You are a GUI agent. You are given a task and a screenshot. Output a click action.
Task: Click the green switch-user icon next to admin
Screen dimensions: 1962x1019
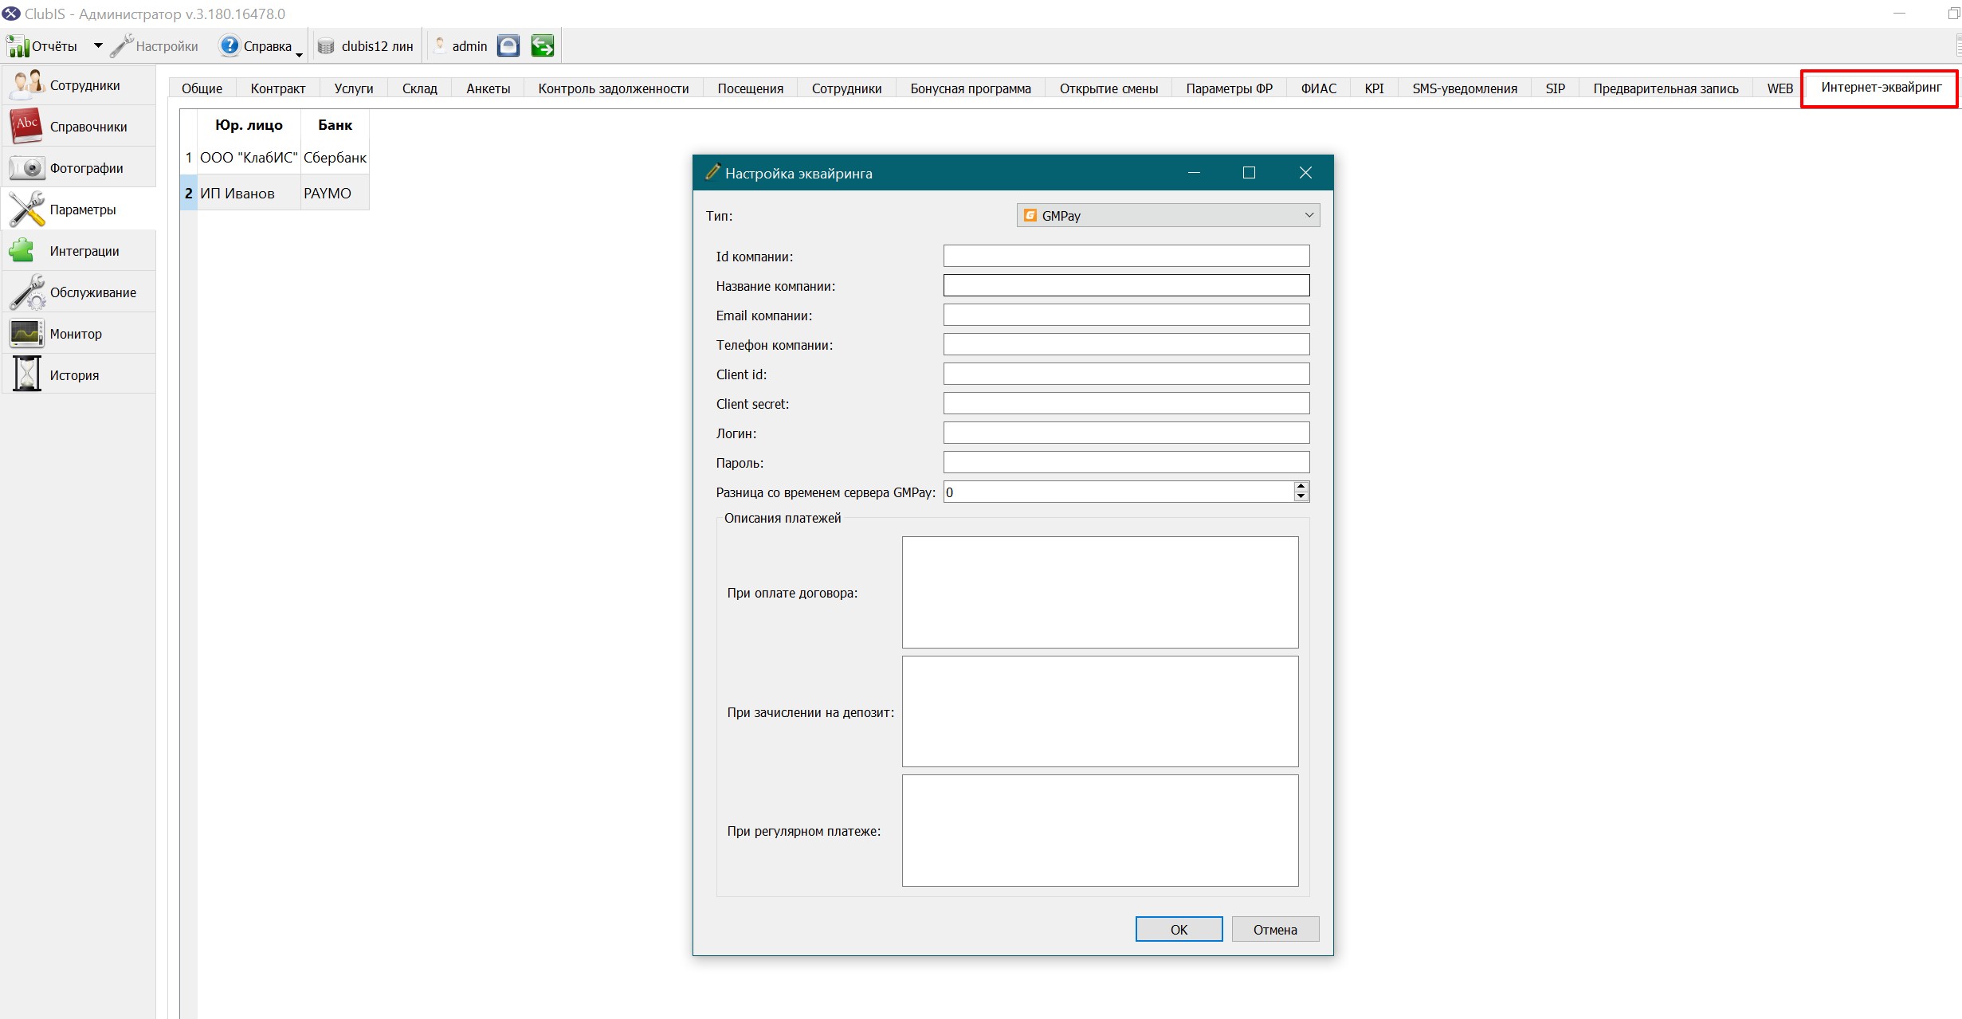[x=542, y=46]
